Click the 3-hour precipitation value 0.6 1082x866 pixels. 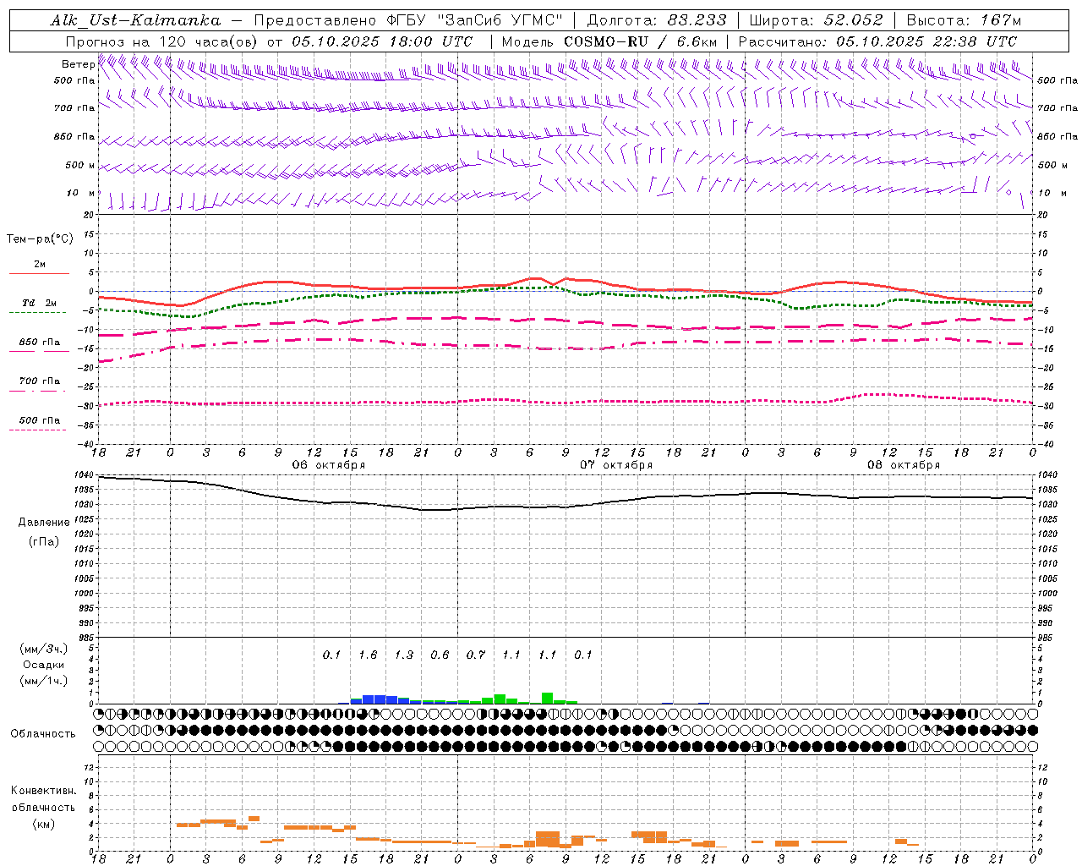[440, 655]
